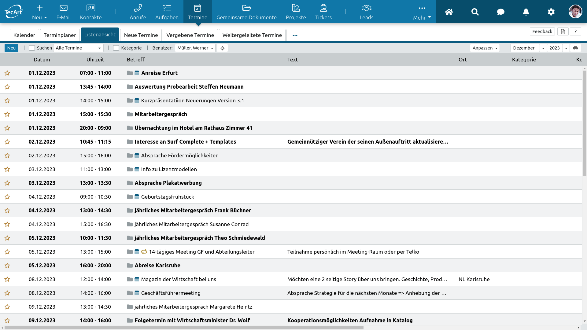Open the home dashboard icon
This screenshot has width=587, height=330.
click(x=449, y=12)
